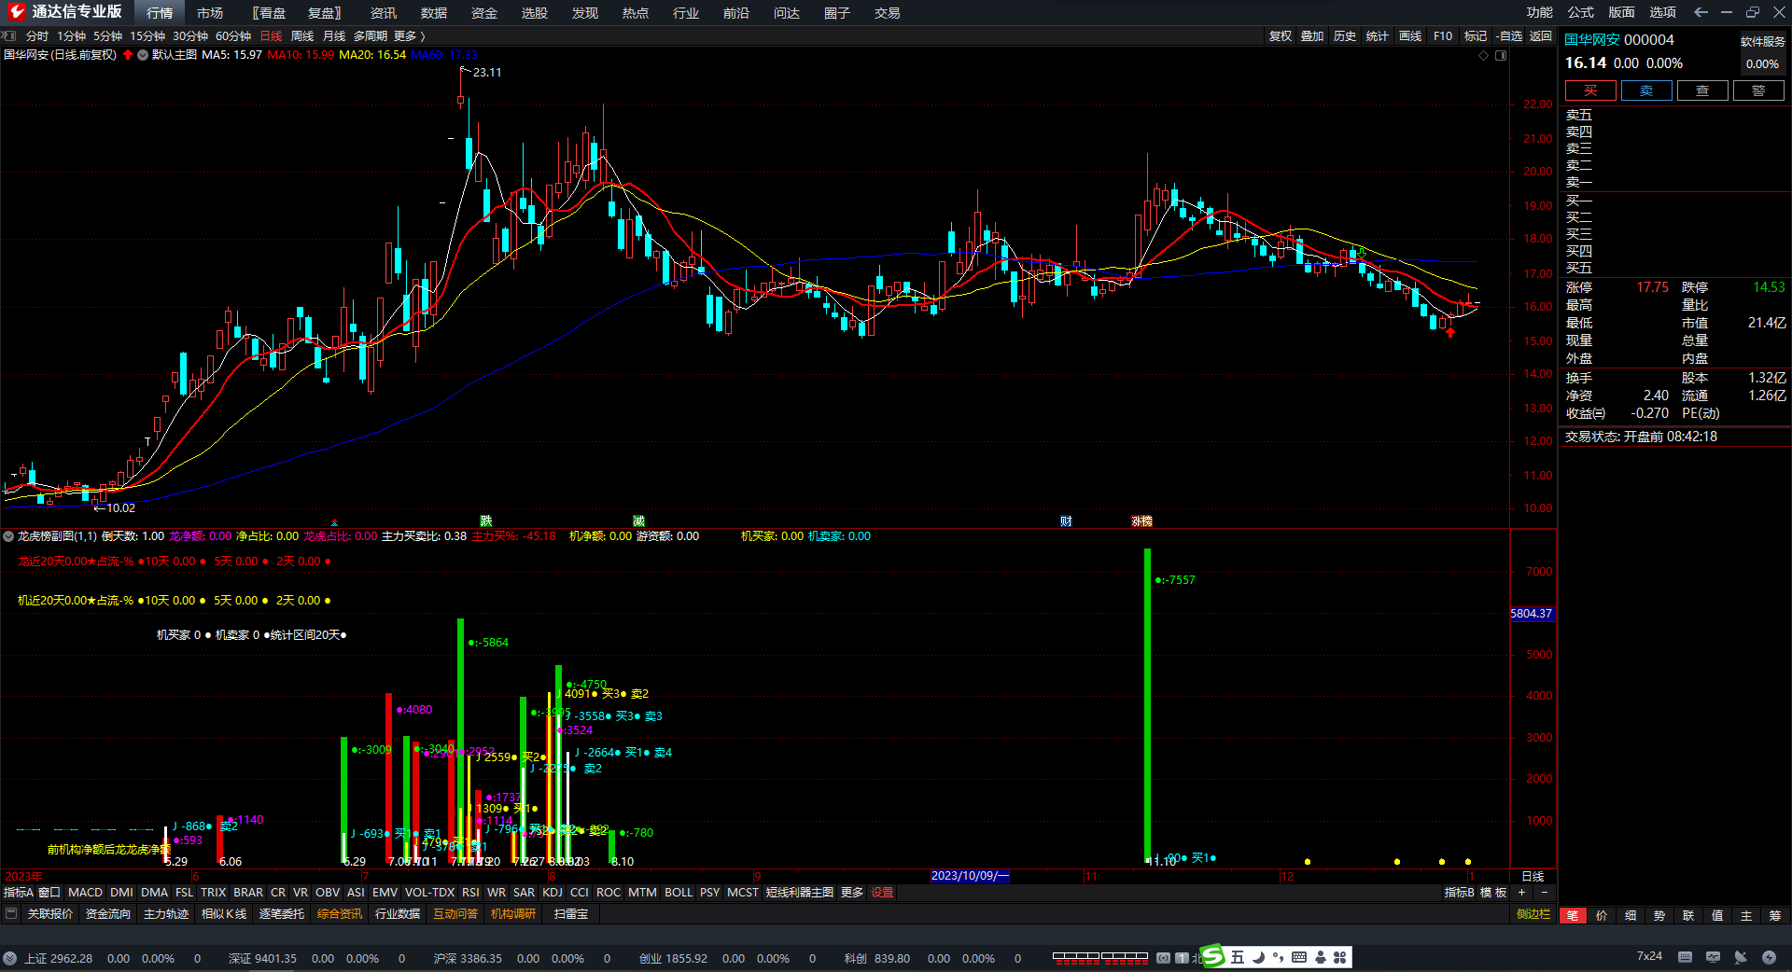1792x972 pixels.
Task: Toggle the 侧边栏 sidebar button
Action: coord(1533,914)
